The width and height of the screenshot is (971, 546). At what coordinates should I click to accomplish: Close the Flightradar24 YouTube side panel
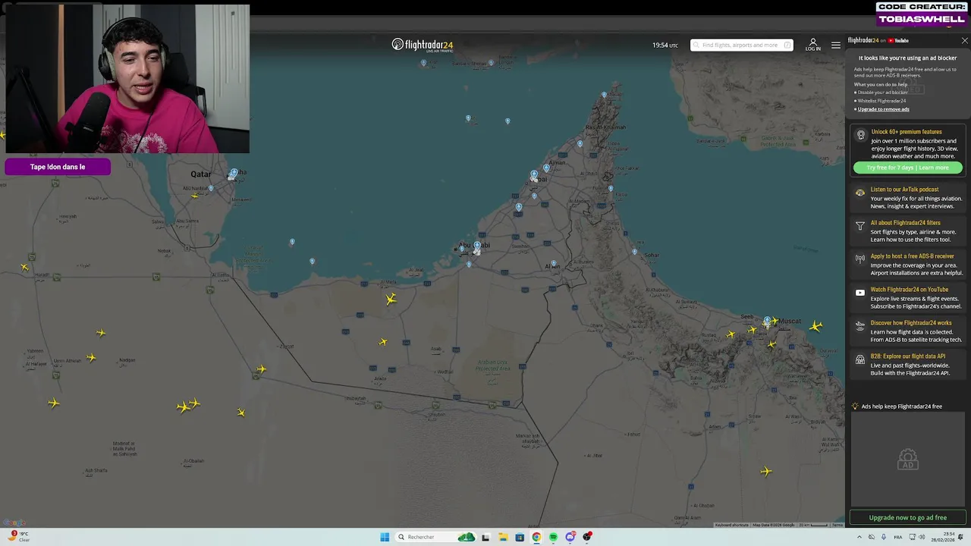(964, 40)
